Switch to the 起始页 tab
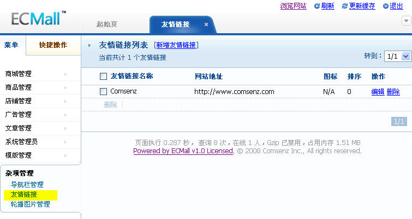 [x=107, y=24]
